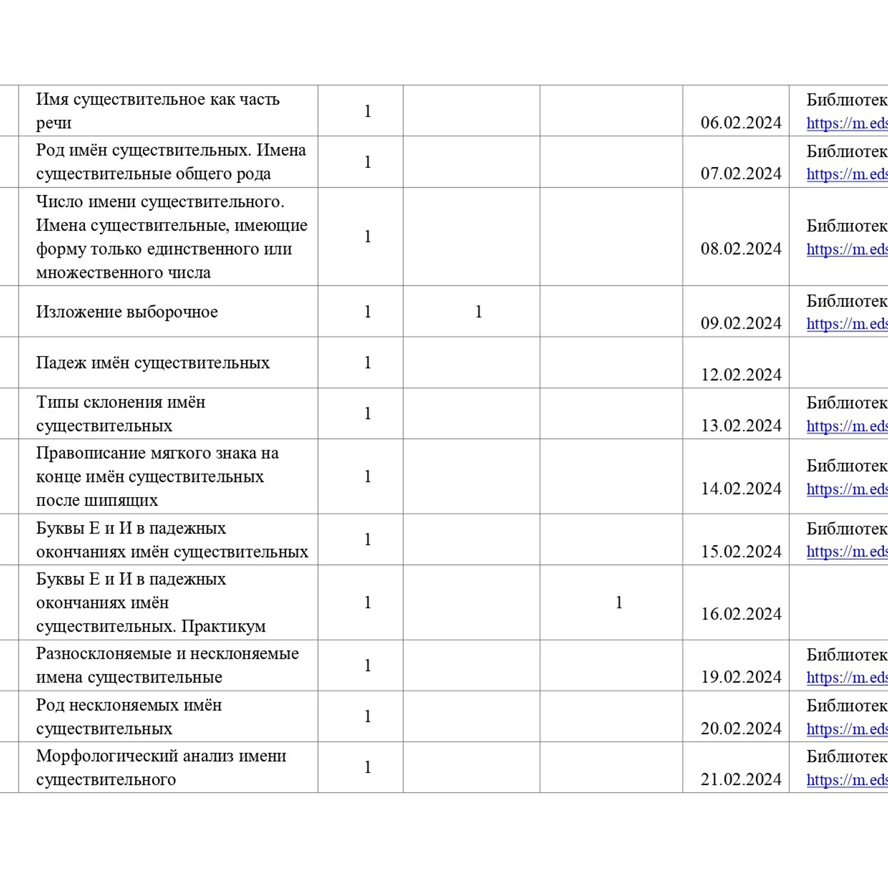Click the link in the Изложение выборочное row
This screenshot has height=888, width=888.
tap(846, 324)
